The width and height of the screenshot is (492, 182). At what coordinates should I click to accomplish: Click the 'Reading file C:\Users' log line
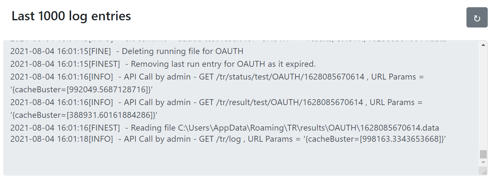tap(225, 128)
